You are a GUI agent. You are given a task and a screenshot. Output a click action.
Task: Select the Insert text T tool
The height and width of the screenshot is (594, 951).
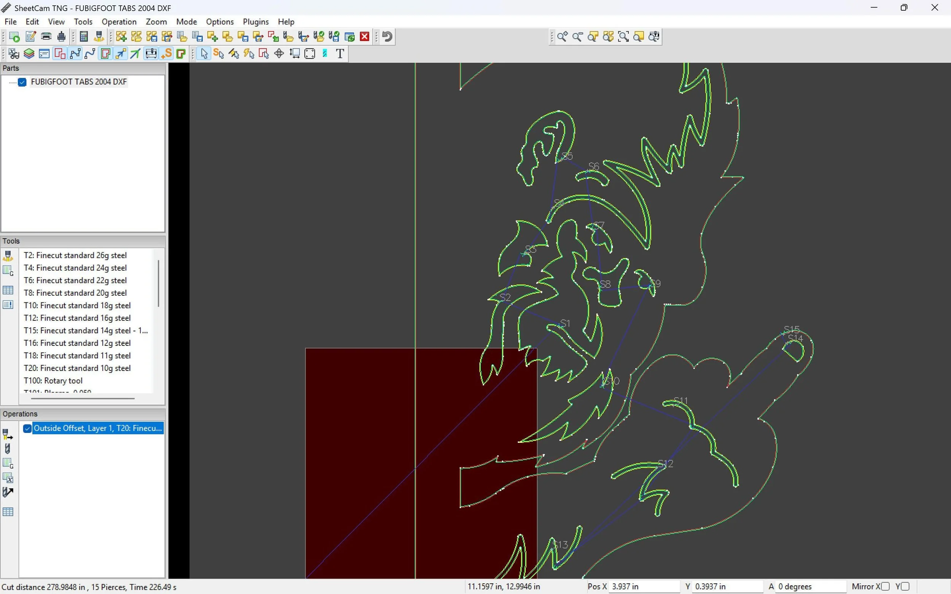click(340, 54)
